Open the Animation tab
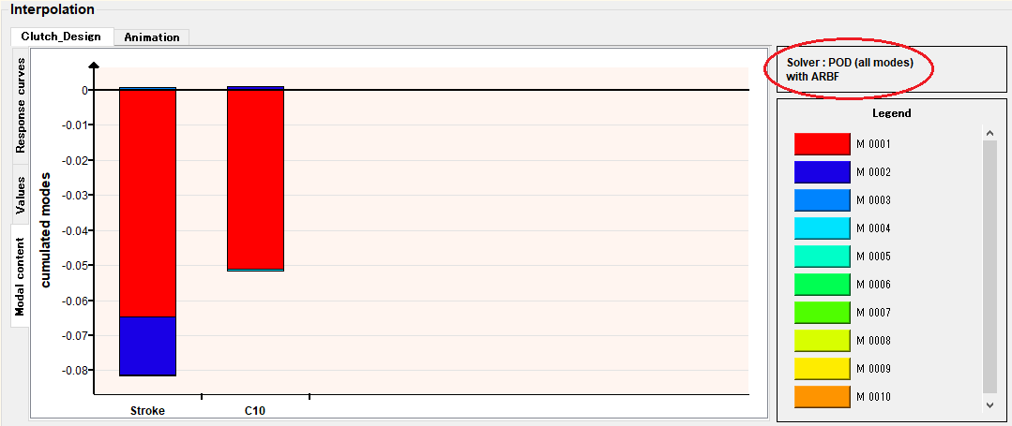 click(151, 37)
